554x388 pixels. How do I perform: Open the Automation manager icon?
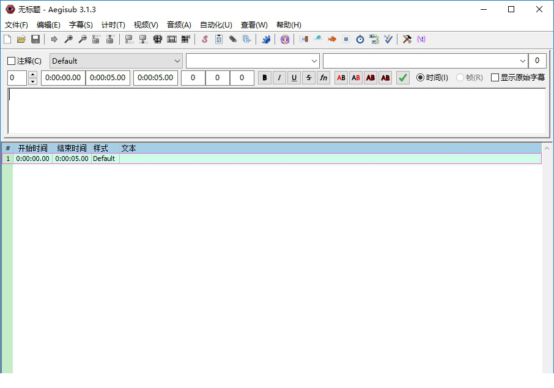pos(266,39)
